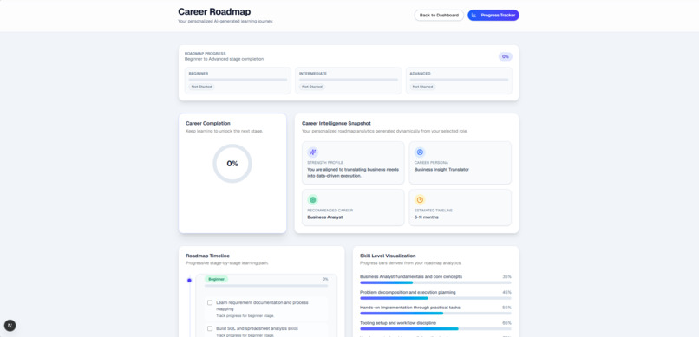
Task: Click the 'Career Intelligence Snapshot' heading
Action: (x=336, y=123)
